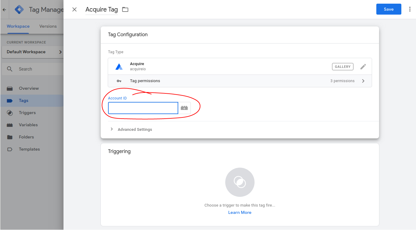Click the back arrow in Tag Manager header
The width and height of the screenshot is (416, 230).
point(4,10)
